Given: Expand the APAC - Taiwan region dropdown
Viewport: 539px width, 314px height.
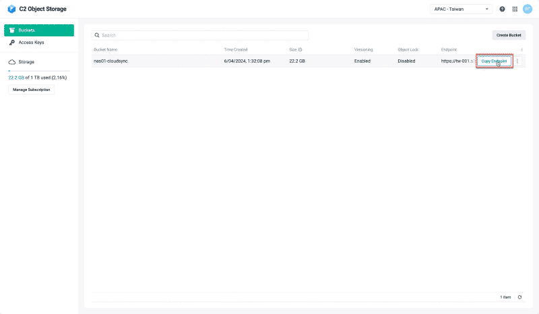Looking at the screenshot, I should coord(462,9).
